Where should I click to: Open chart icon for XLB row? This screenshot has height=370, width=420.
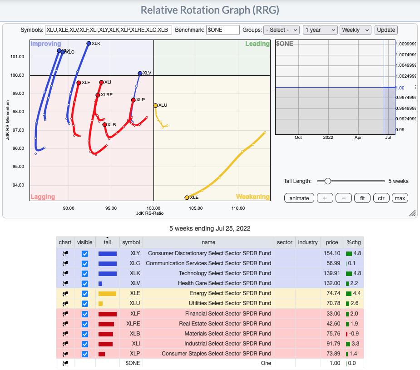65,334
